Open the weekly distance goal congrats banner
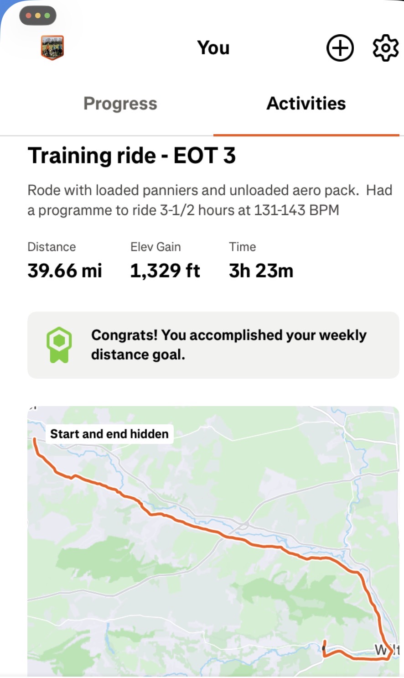Image resolution: width=404 pixels, height=678 pixels. [228, 345]
